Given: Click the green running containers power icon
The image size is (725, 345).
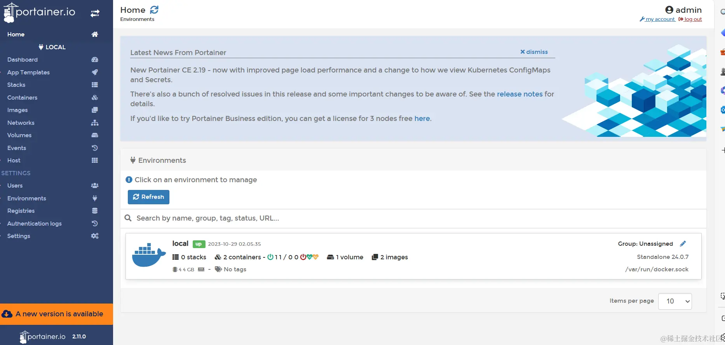Looking at the screenshot, I should coord(270,257).
